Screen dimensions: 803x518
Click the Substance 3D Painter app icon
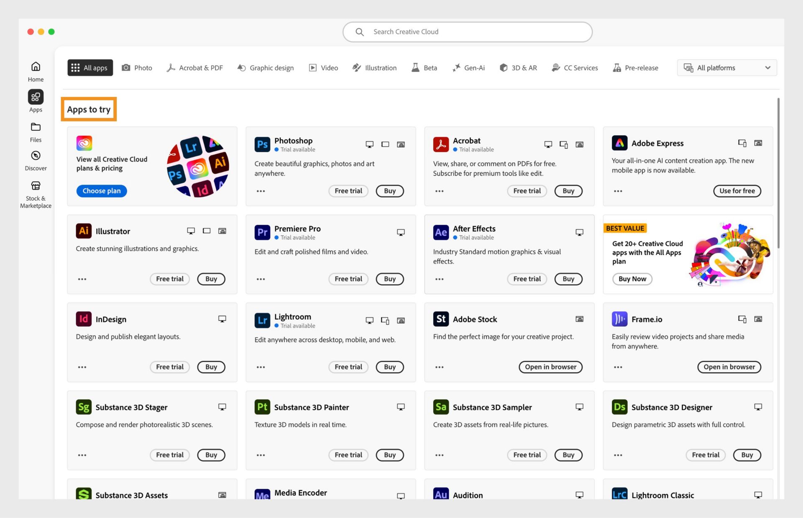(262, 406)
